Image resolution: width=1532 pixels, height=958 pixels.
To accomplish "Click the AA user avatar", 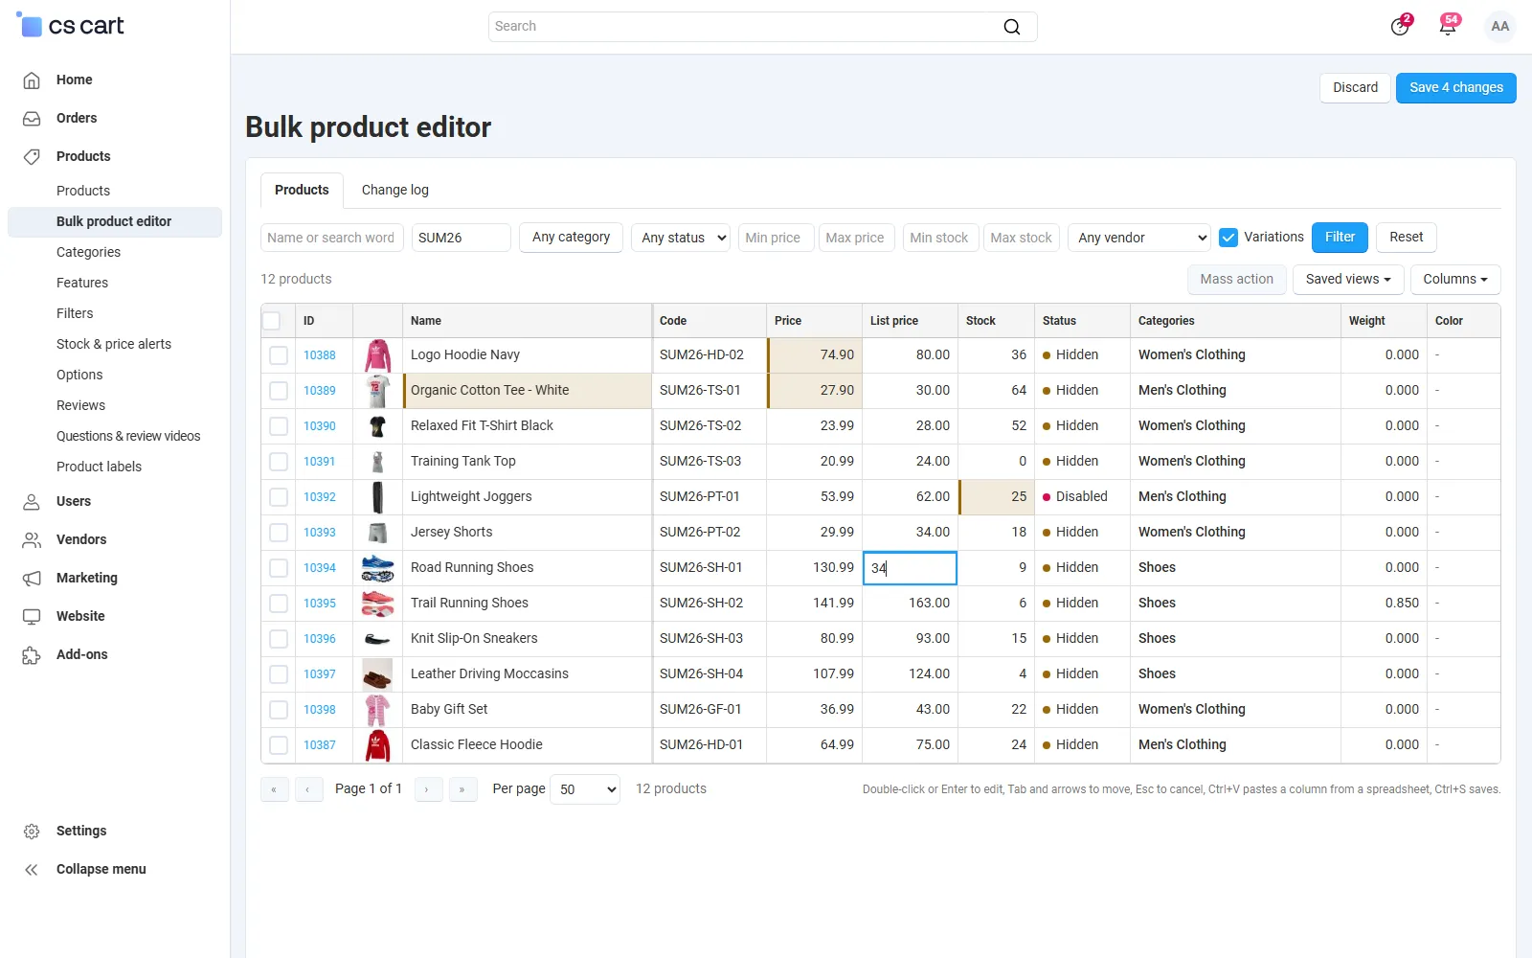I will pyautogui.click(x=1500, y=26).
